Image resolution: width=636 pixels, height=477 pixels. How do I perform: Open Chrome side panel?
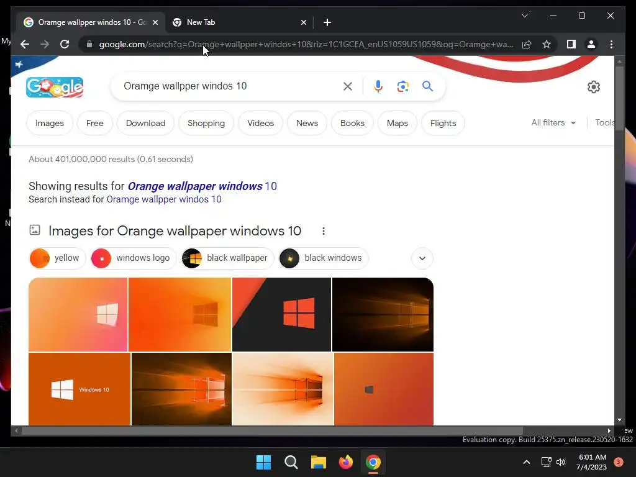[571, 44]
